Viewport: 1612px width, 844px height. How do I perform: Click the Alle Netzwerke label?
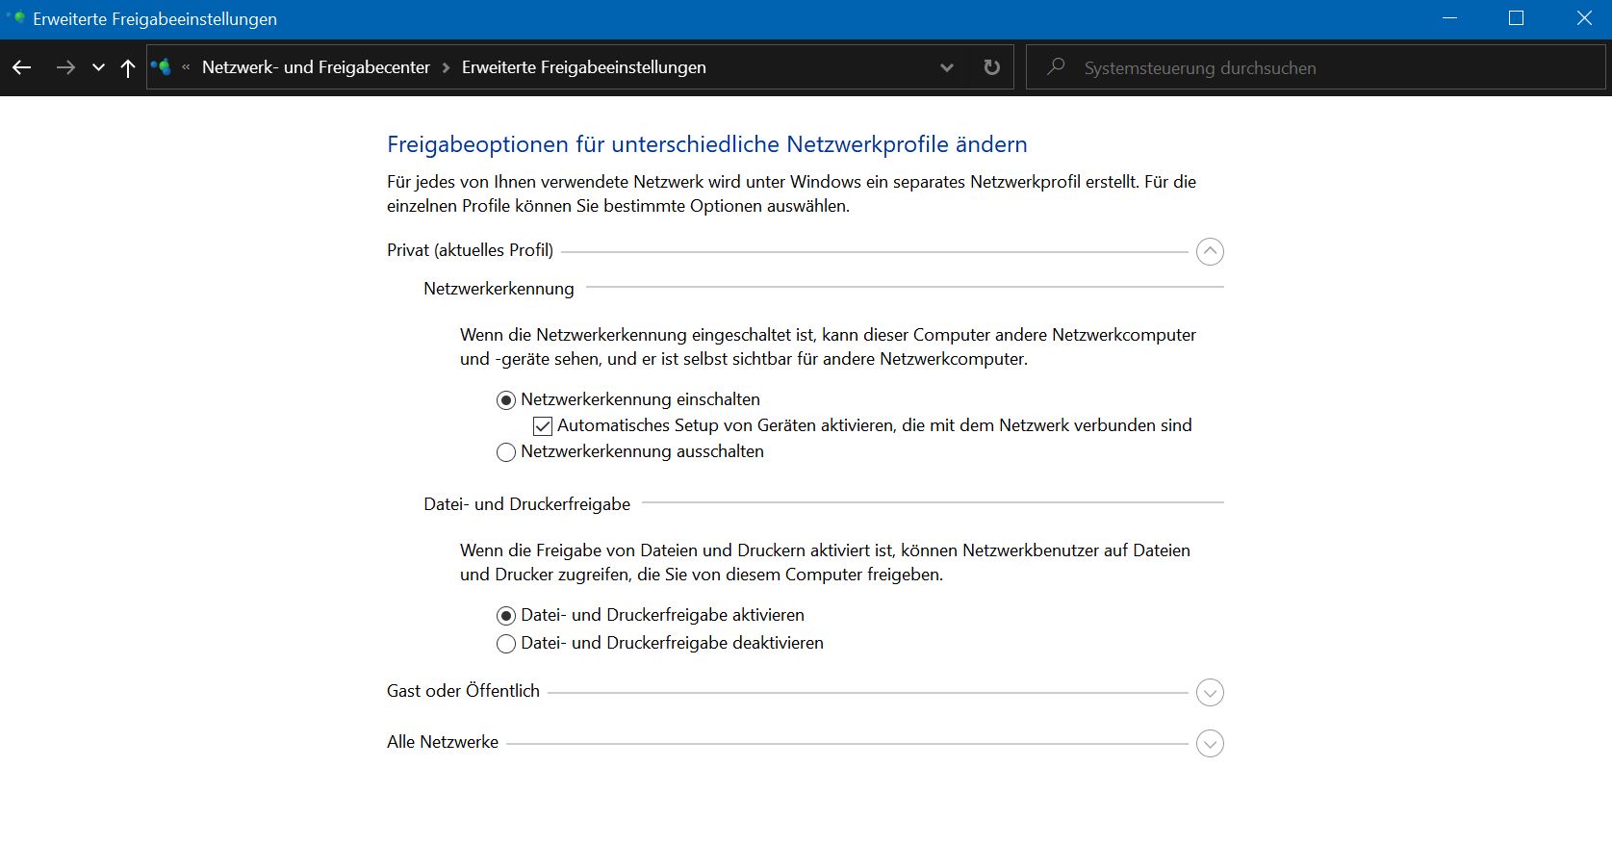point(443,742)
